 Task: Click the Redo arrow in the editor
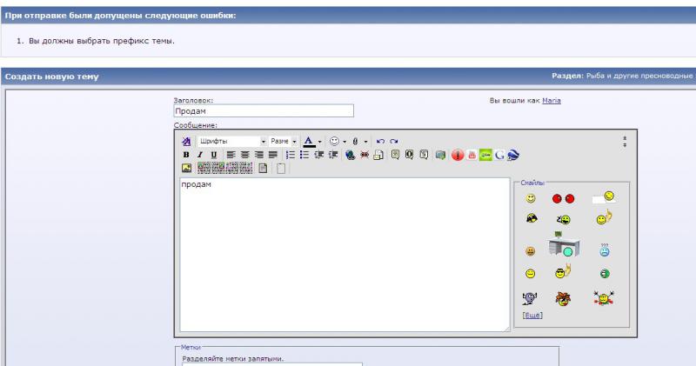[394, 141]
